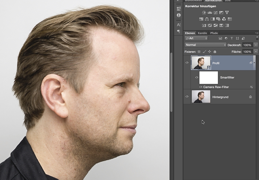Open Camera Raw-Filter blending options icon
This screenshot has width=259, height=180.
pyautogui.click(x=251, y=87)
